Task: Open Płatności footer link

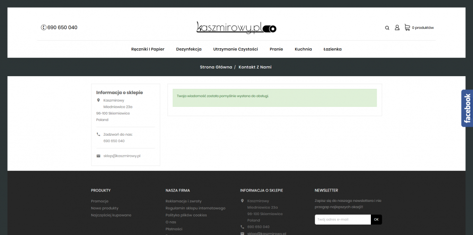Action: (x=174, y=229)
